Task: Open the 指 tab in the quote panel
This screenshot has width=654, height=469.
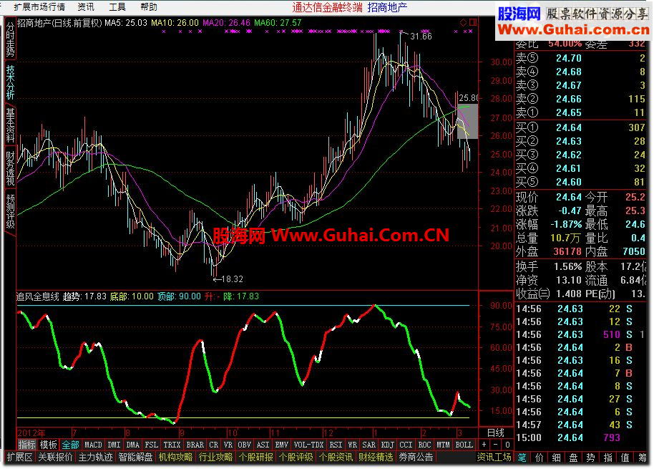Action: (x=607, y=458)
